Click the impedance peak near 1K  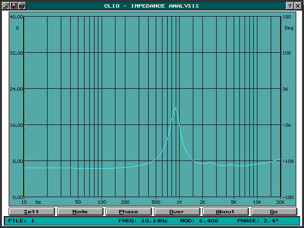pyautogui.click(x=175, y=107)
